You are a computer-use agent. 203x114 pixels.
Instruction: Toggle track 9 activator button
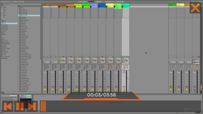[108, 89]
